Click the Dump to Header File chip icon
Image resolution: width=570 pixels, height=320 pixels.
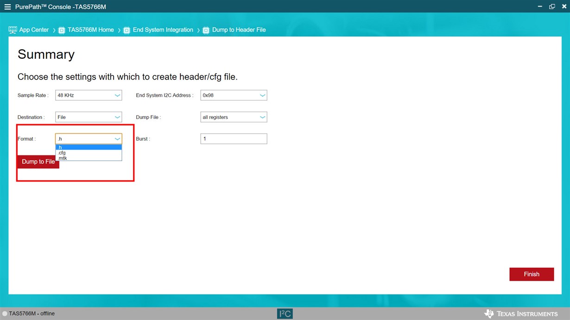tap(206, 30)
